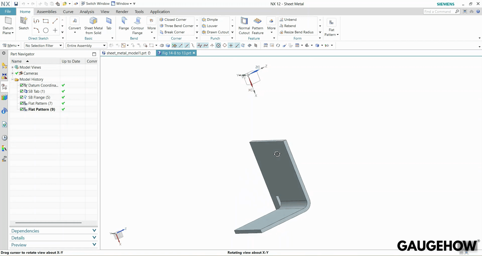
Task: Expand the Model Views node
Action: coord(12,67)
